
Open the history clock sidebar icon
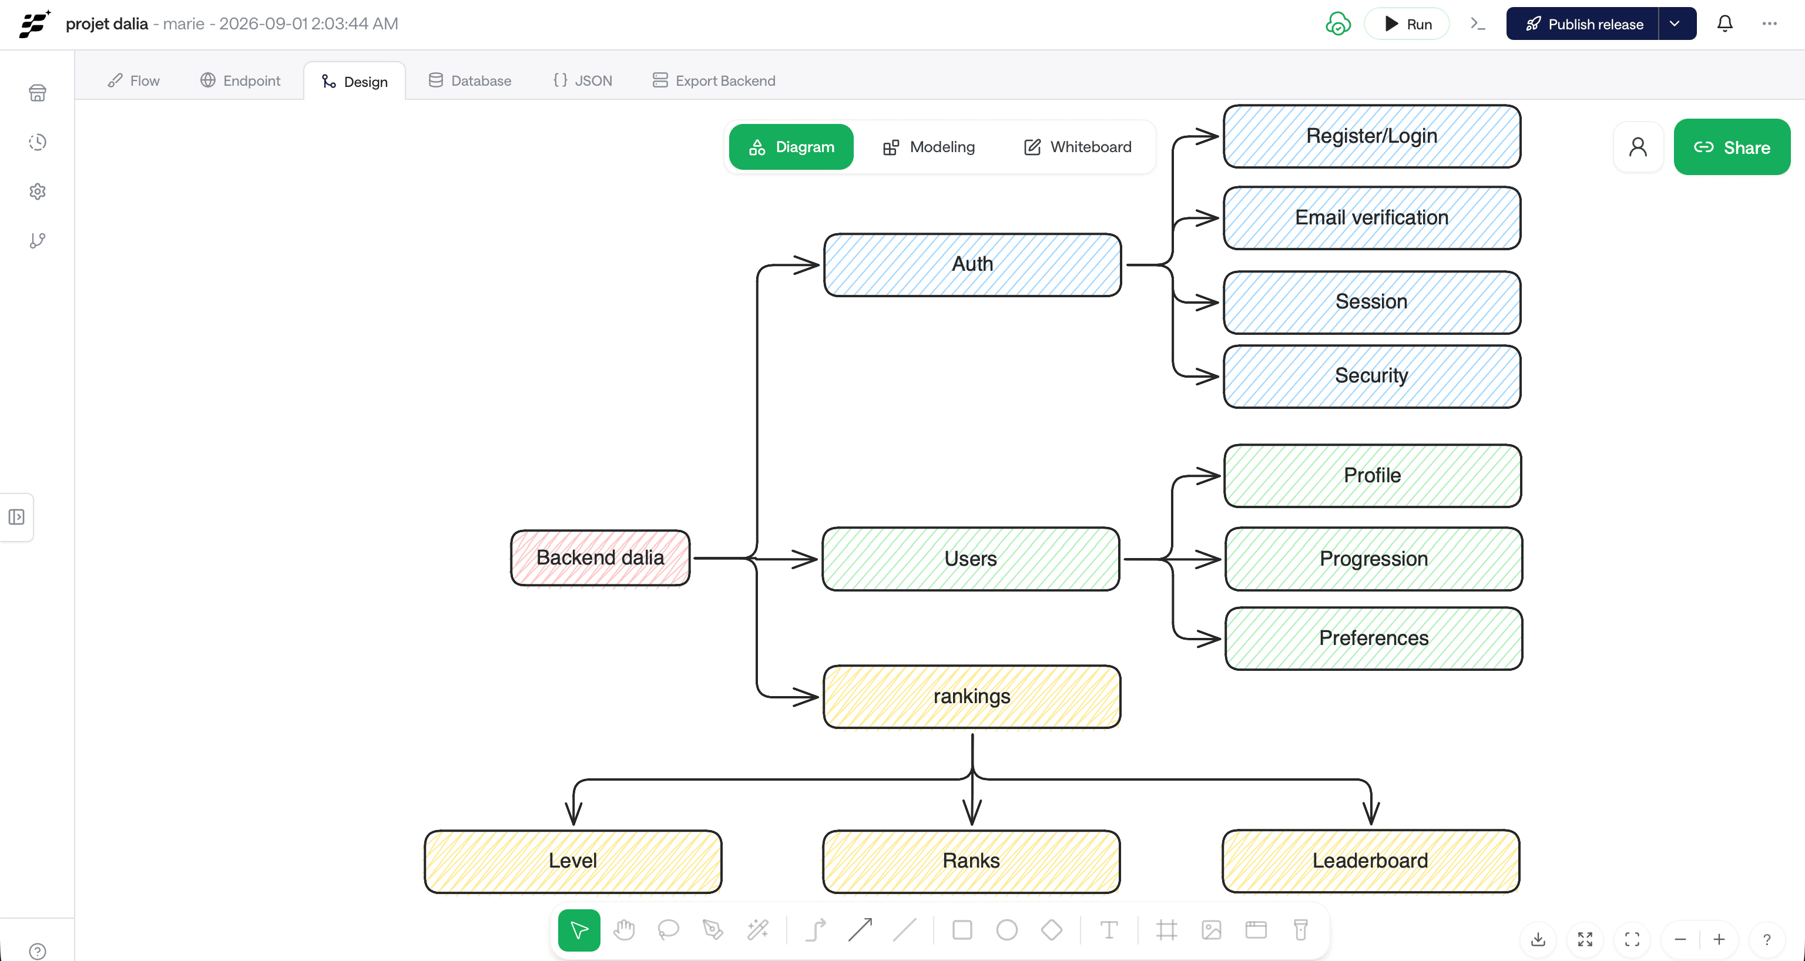pos(38,142)
